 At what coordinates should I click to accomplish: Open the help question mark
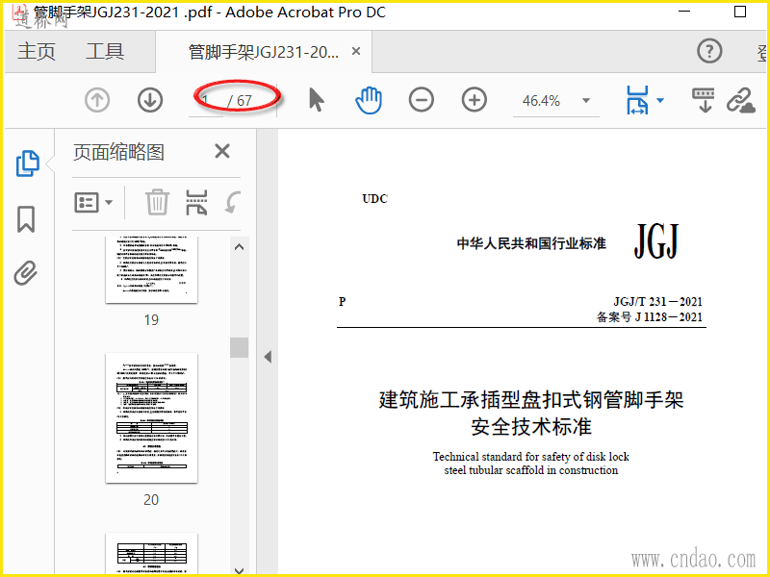[709, 51]
